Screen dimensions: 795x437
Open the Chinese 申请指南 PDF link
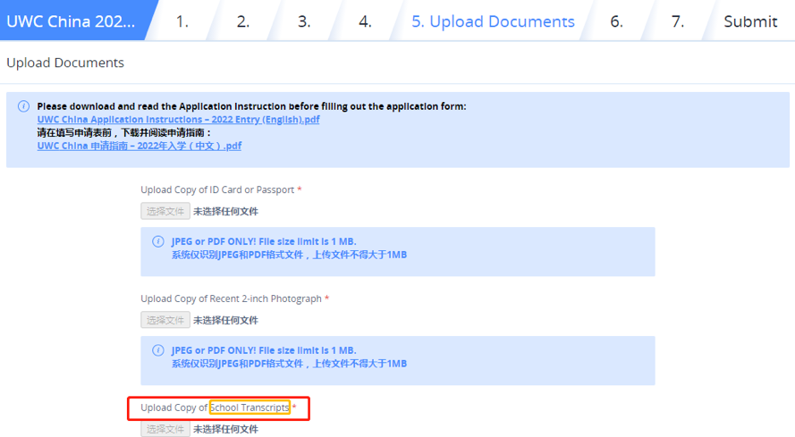click(x=139, y=146)
